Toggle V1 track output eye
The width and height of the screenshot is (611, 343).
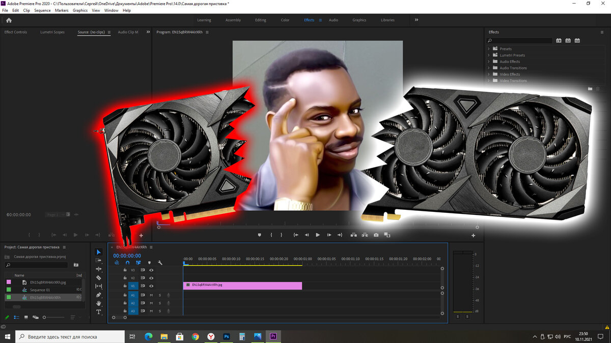pos(151,286)
